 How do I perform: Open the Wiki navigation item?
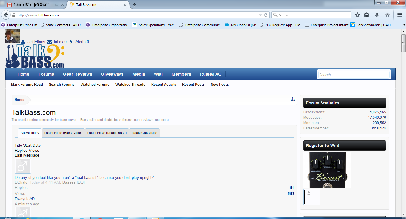pyautogui.click(x=158, y=74)
